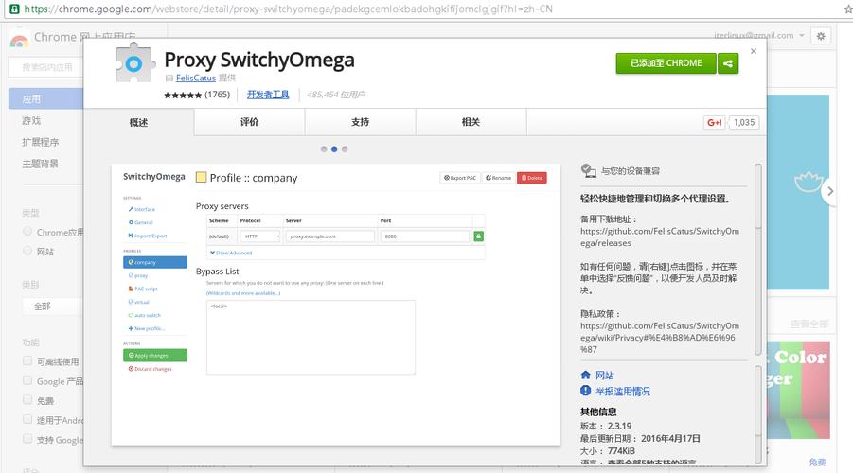The image size is (853, 473).
Task: Close the extension detail dialog
Action: pos(754,52)
